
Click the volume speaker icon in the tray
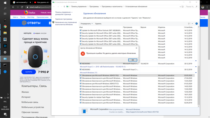(8, 98)
